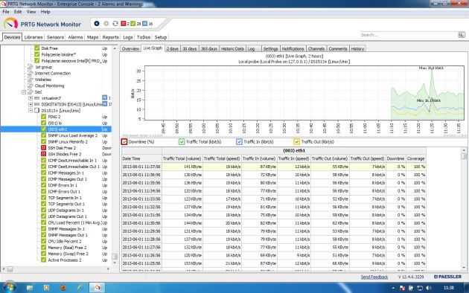Viewport: 469px width, 293px height.
Task: Click red status icon of SSH INodes Free 2
Action: 43,154
